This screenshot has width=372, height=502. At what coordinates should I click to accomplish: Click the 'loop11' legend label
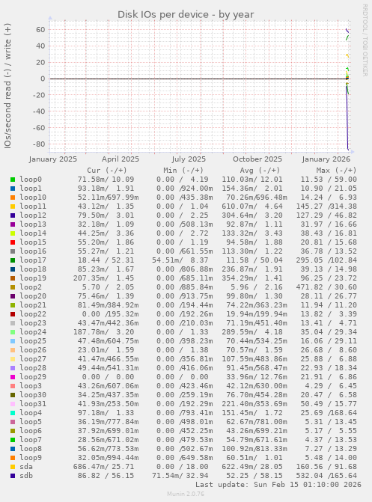(x=33, y=206)
